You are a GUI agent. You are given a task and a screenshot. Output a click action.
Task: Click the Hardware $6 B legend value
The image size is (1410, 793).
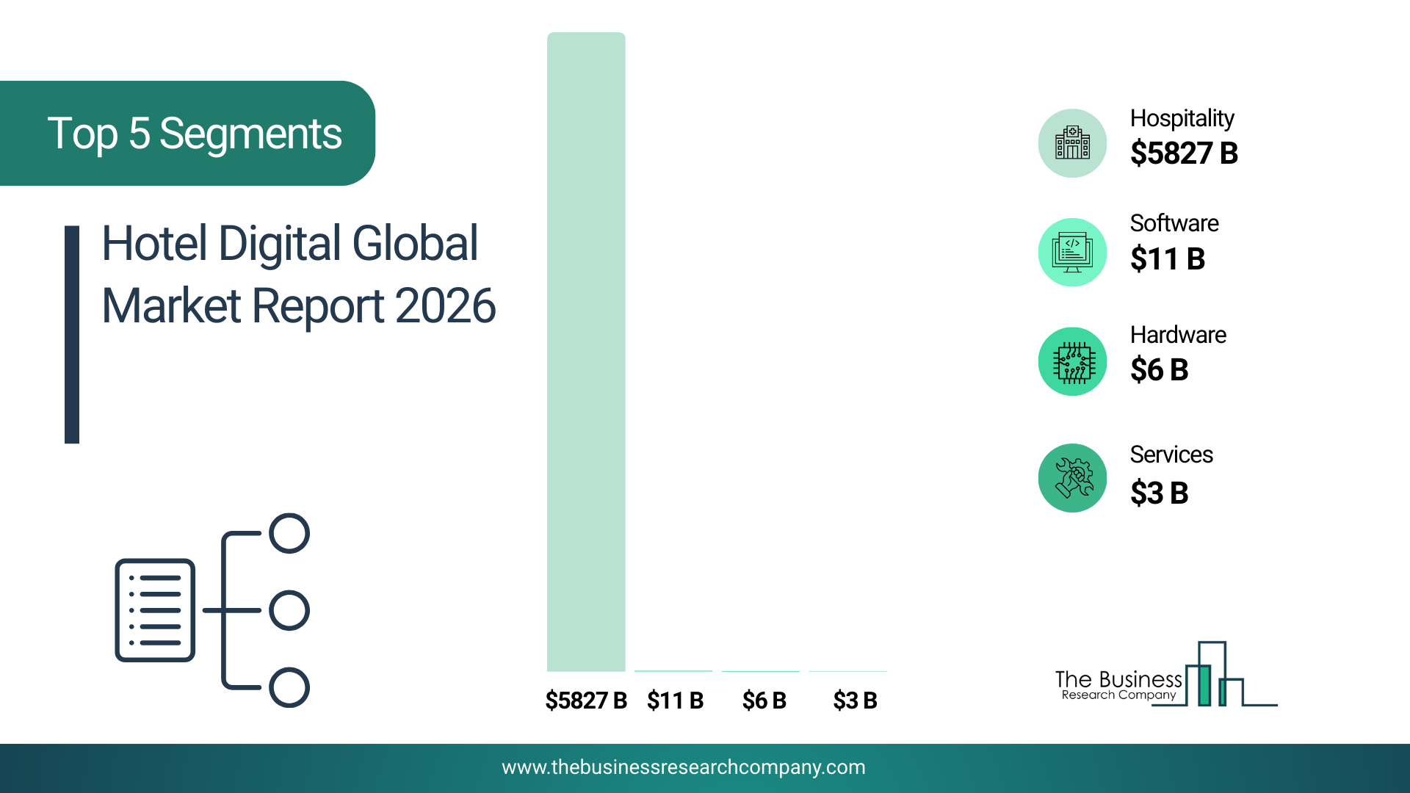click(1159, 370)
